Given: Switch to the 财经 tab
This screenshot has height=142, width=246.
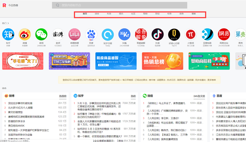Looking at the screenshot, I should [158, 14].
